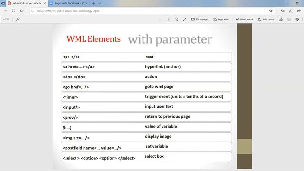Switch to the Login with Facebook - Zoom tab

[69, 3]
